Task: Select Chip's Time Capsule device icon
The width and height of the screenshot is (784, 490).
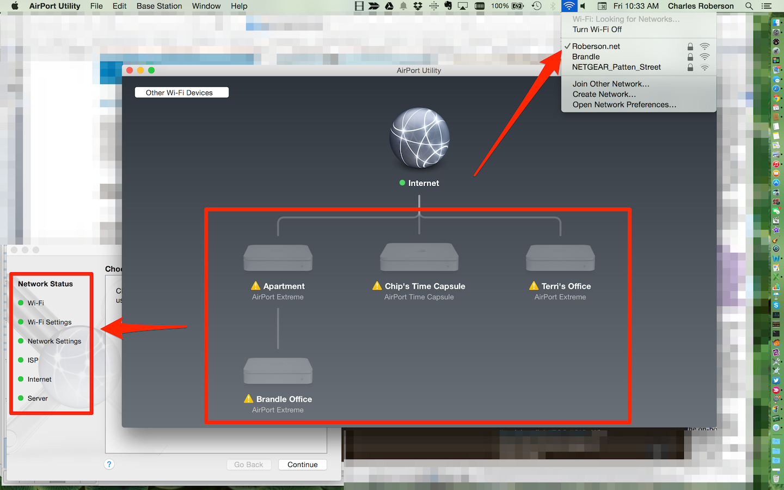Action: pyautogui.click(x=419, y=257)
